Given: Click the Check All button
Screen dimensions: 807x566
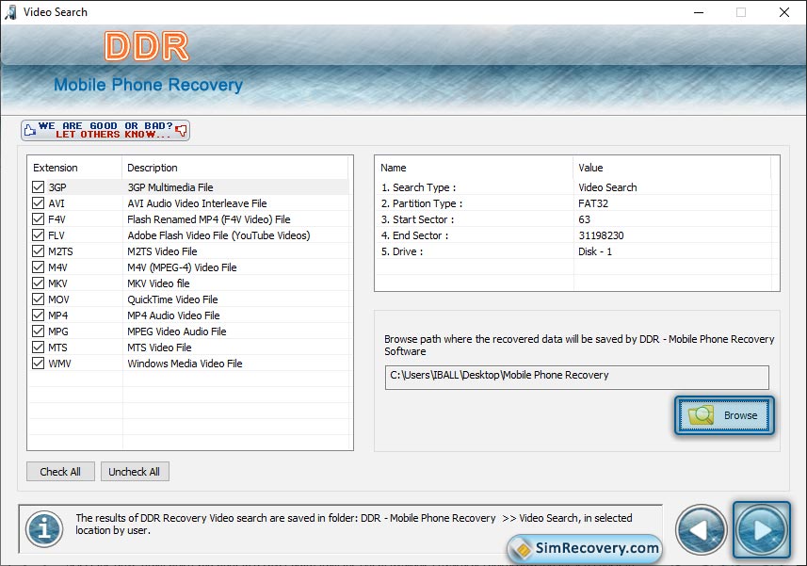Looking at the screenshot, I should pyautogui.click(x=60, y=471).
